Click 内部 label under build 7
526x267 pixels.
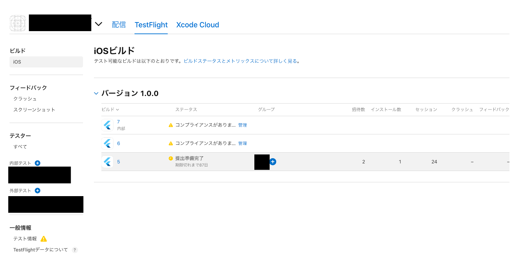pyautogui.click(x=121, y=129)
